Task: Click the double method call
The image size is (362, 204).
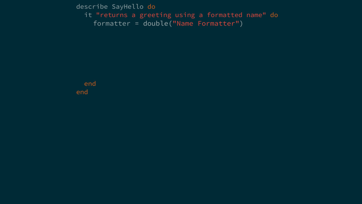Action: (155, 23)
